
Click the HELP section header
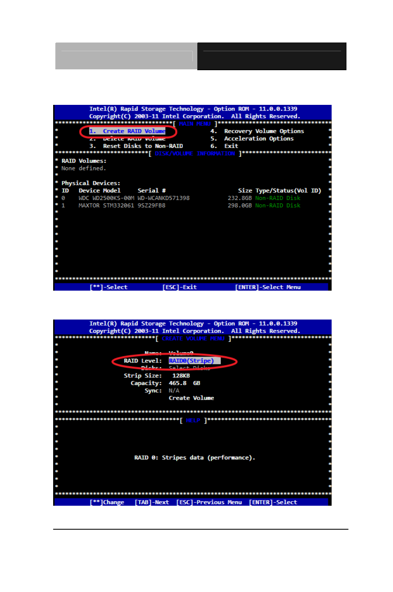point(193,420)
